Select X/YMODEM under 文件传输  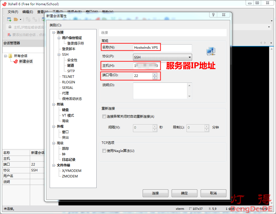click(x=72, y=171)
